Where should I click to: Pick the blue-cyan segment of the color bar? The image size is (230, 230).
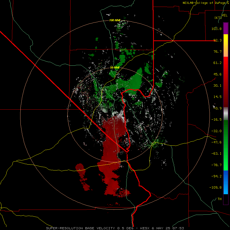coord(226,182)
